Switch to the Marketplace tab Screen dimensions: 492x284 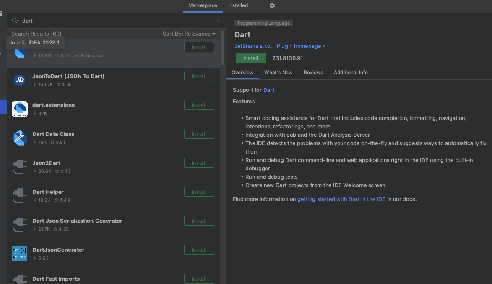pos(203,5)
